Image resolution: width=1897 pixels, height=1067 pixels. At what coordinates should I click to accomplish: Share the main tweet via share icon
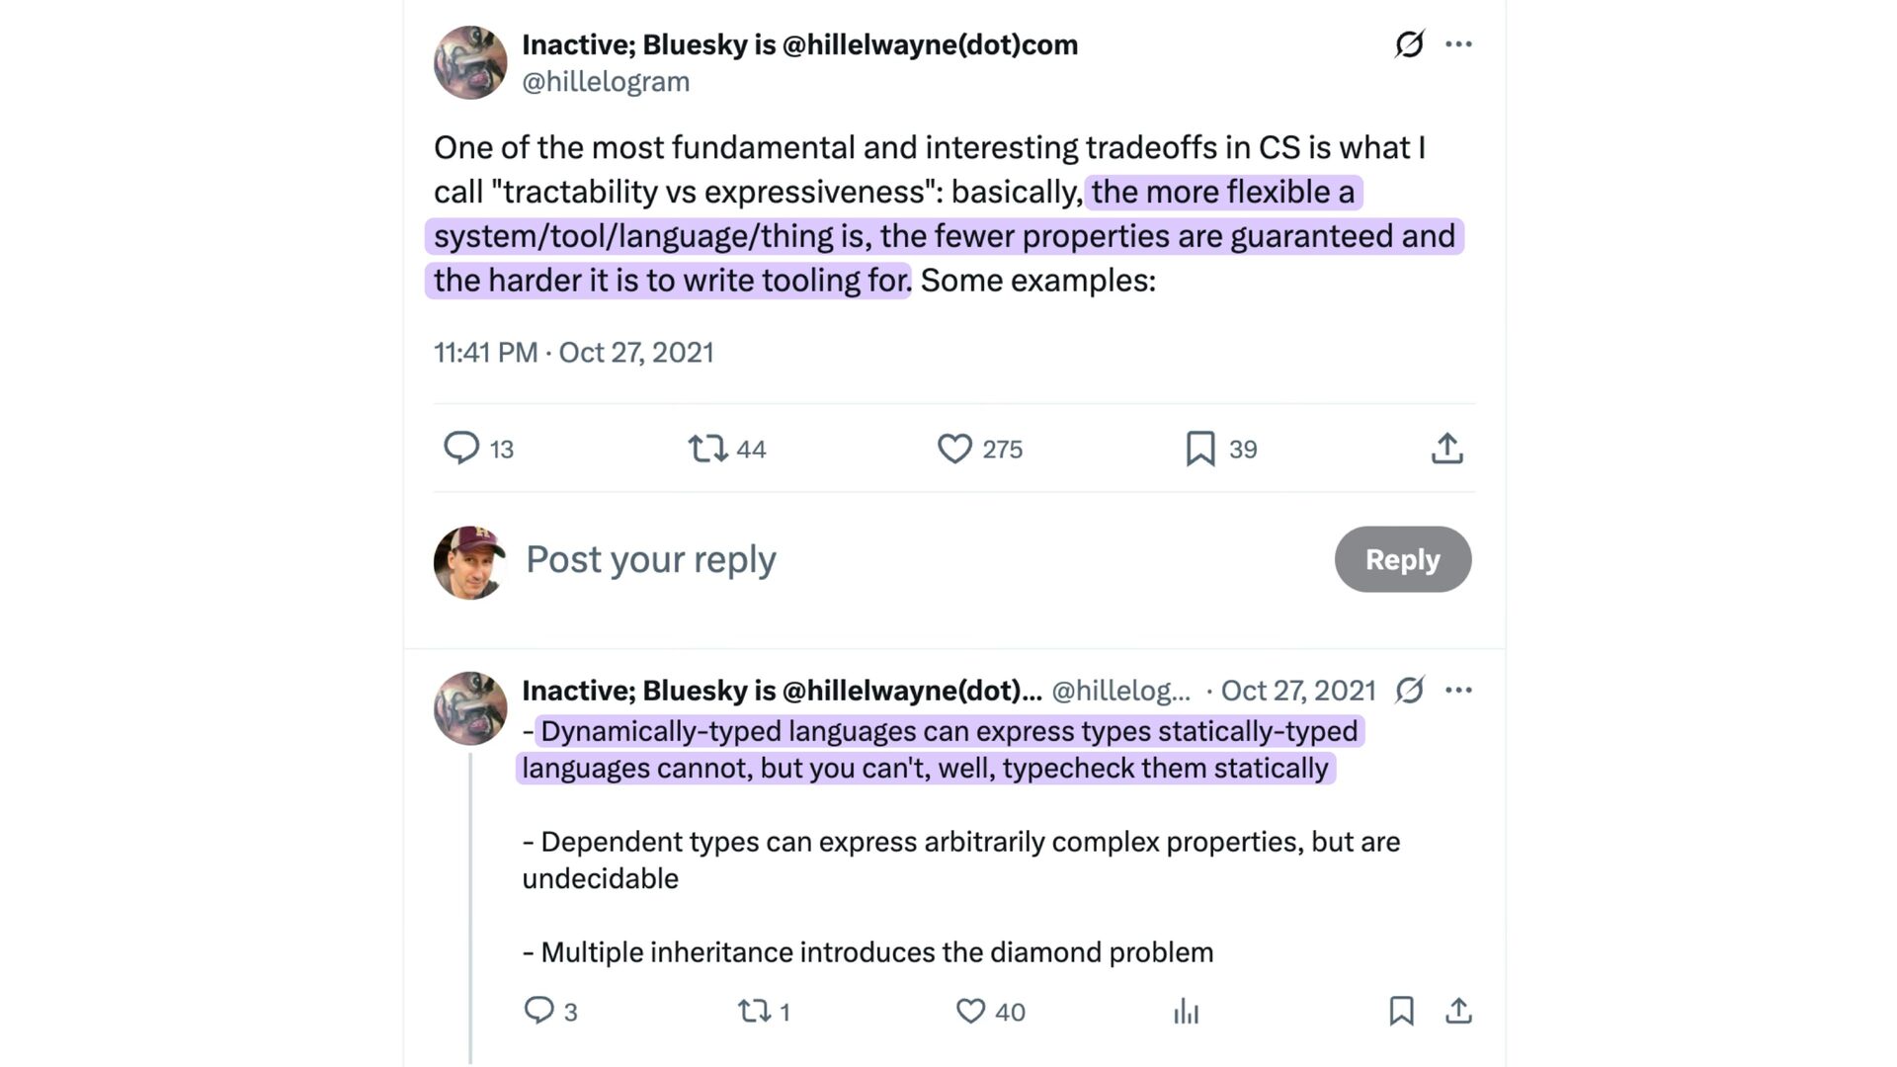(1446, 449)
